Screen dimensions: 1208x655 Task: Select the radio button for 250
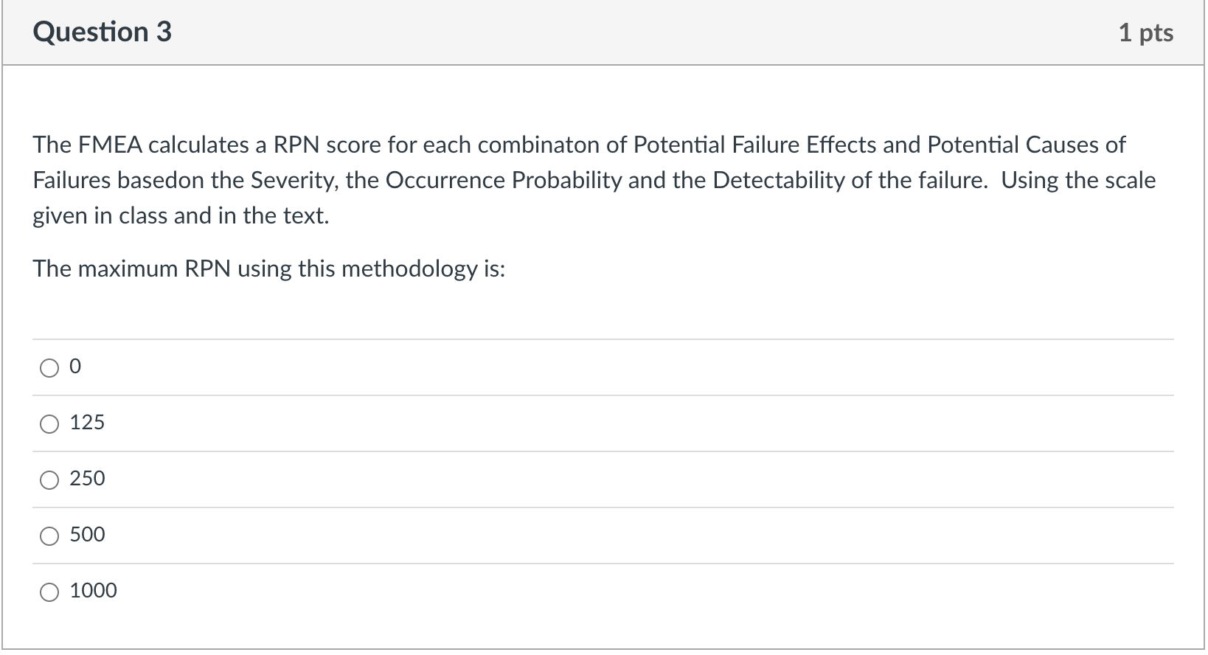[49, 479]
